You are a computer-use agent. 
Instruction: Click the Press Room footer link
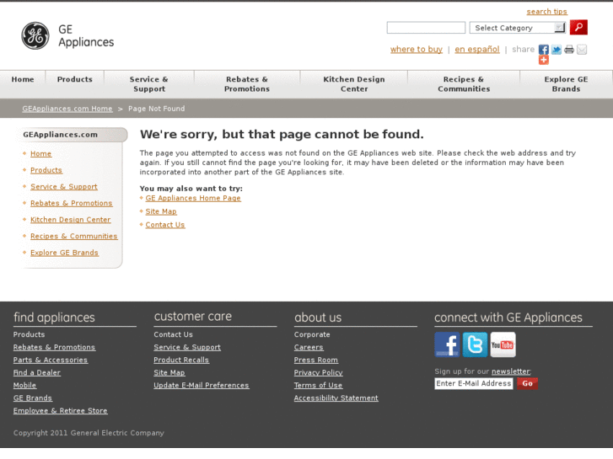point(316,360)
